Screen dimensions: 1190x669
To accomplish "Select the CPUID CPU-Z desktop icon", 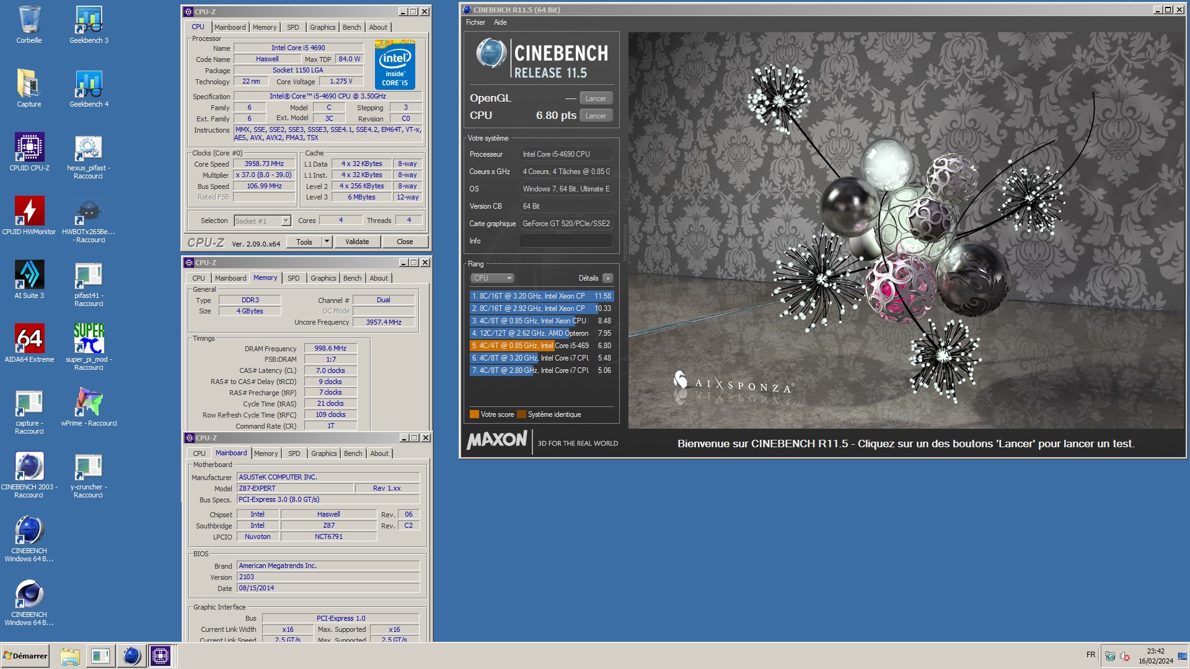I will point(29,152).
